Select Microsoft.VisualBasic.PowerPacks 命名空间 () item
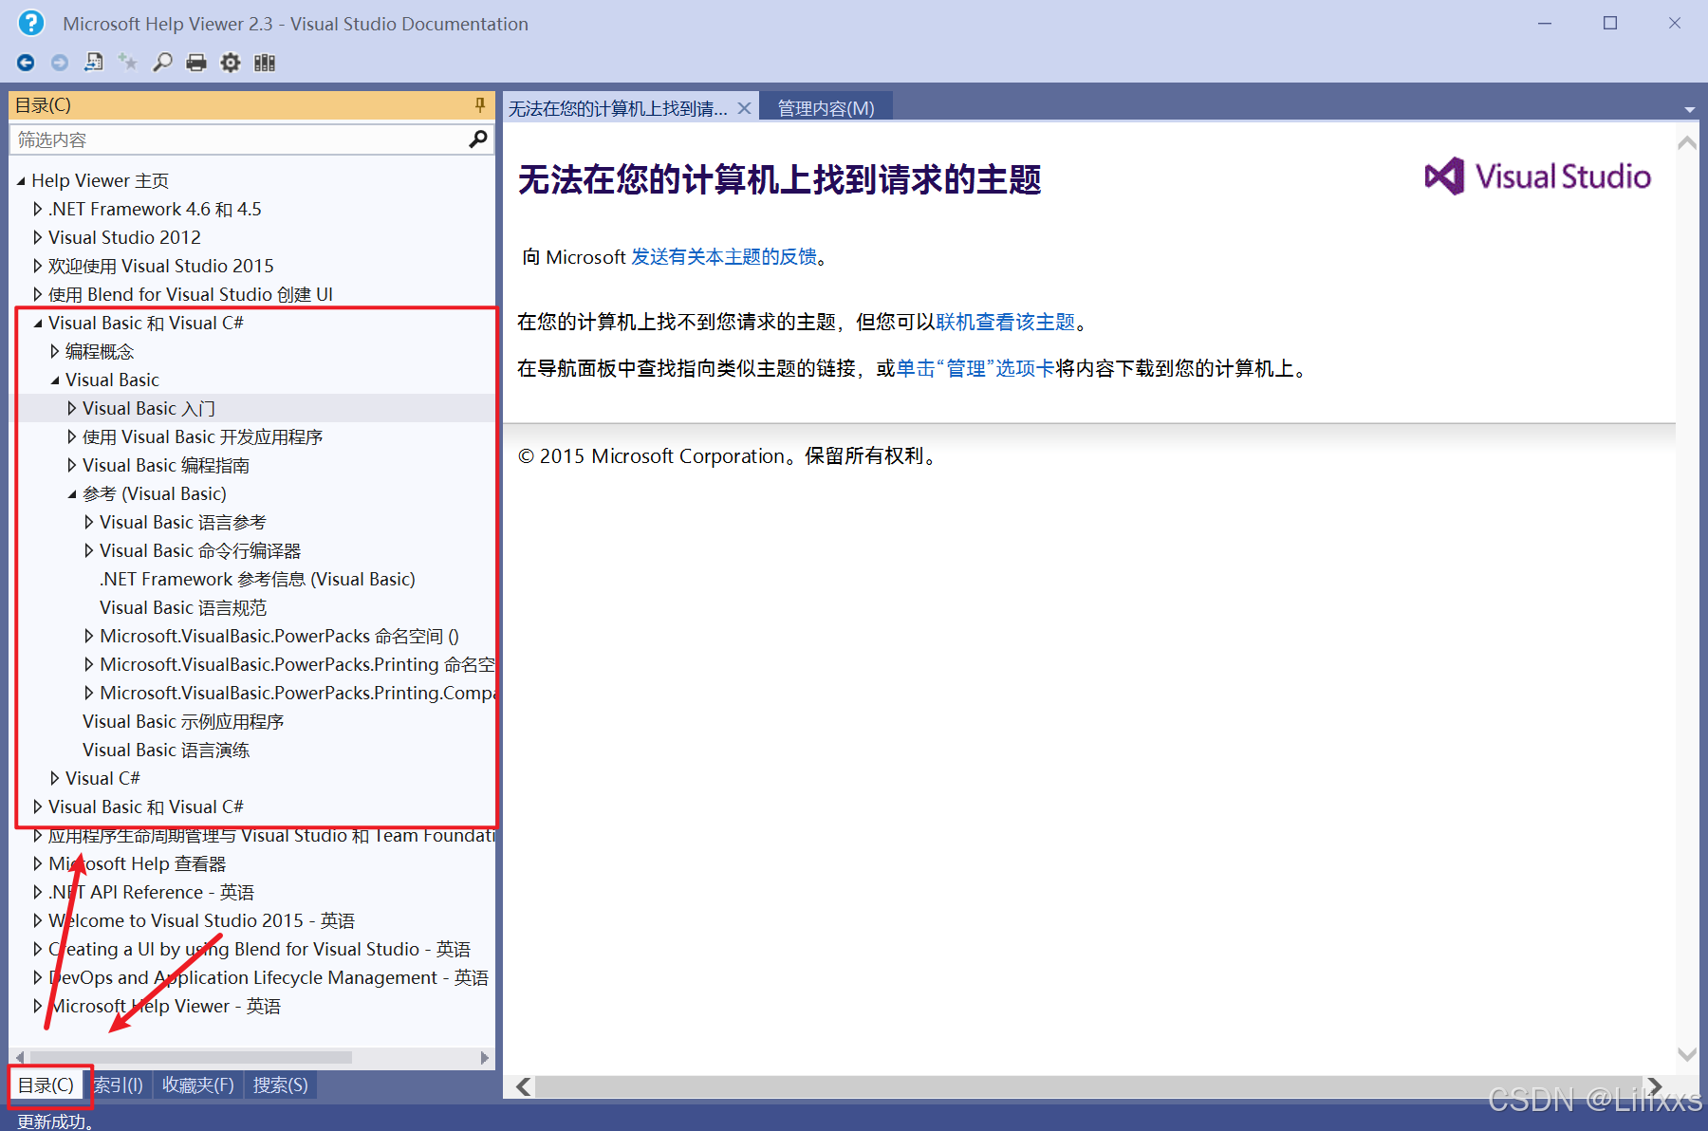The width and height of the screenshot is (1708, 1131). coord(279,636)
